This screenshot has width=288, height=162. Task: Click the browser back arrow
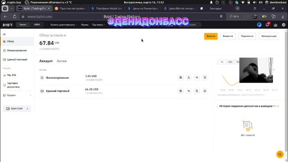(x=5, y=17)
